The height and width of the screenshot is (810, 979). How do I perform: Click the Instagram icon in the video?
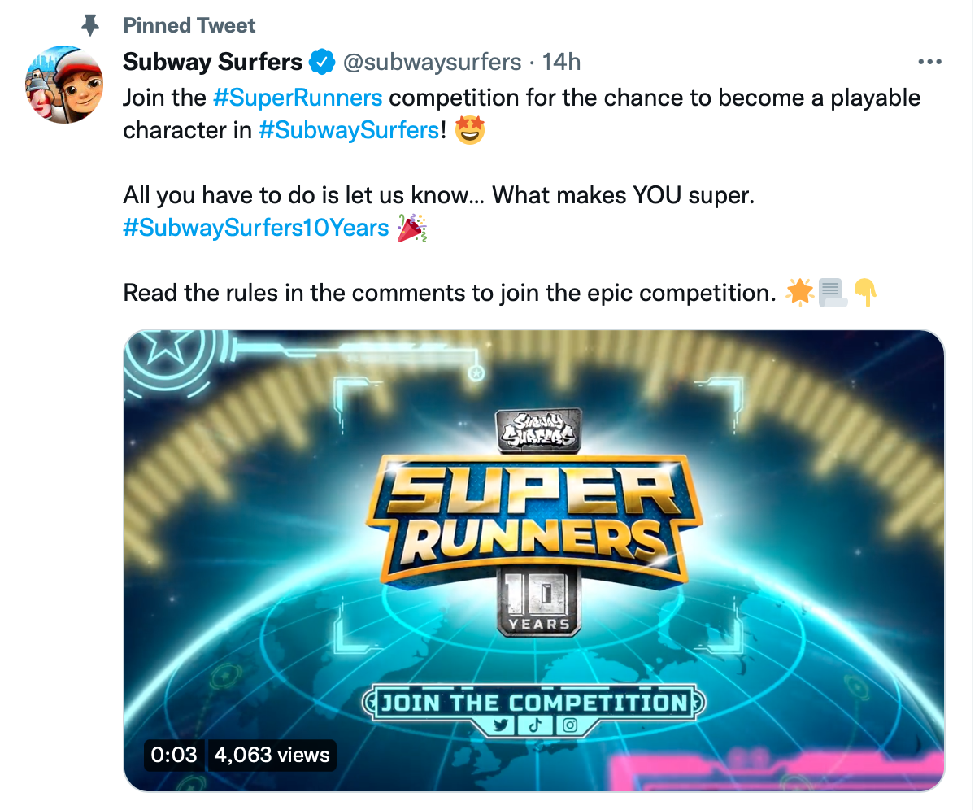[x=569, y=725]
